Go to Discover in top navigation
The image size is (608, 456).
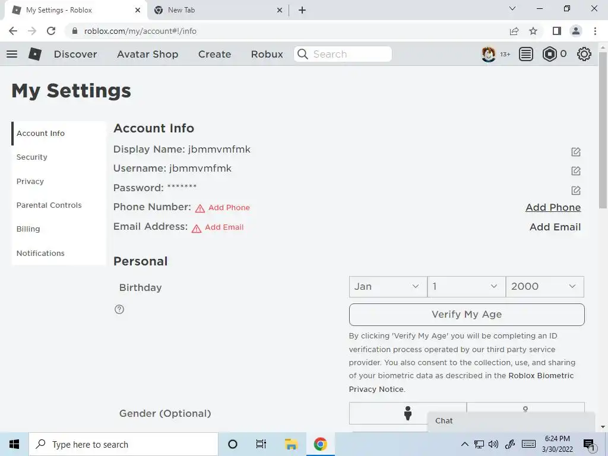[x=75, y=54]
